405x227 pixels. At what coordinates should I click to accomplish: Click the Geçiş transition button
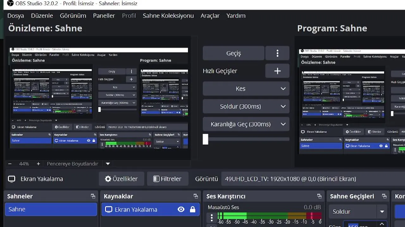pyautogui.click(x=234, y=53)
